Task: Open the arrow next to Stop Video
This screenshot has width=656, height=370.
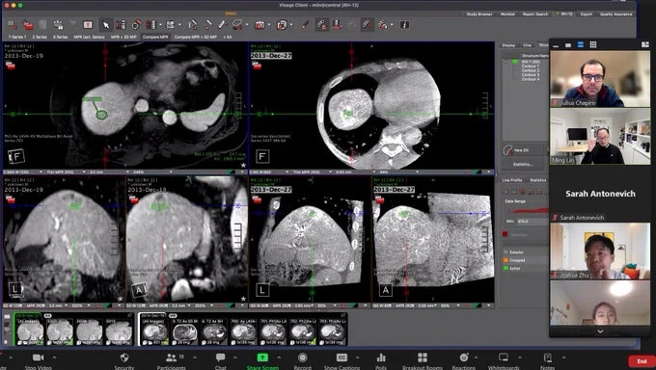Action: point(54,357)
